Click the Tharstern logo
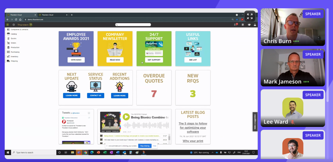333x162 pixels. point(25,25)
